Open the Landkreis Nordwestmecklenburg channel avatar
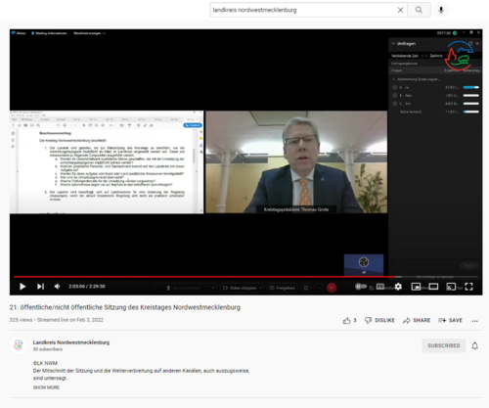This screenshot has width=489, height=408. click(x=19, y=345)
